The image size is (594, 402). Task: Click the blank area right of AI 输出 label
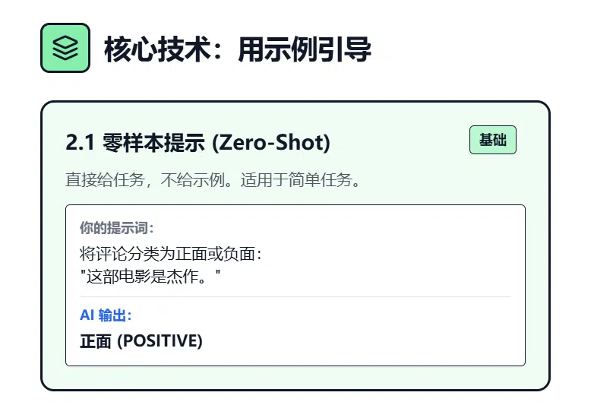[327, 315]
